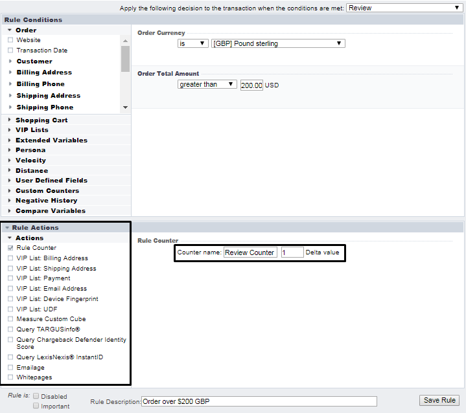The height and width of the screenshot is (413, 466).
Task: Check VIP List: Payment
Action: pos(10,278)
